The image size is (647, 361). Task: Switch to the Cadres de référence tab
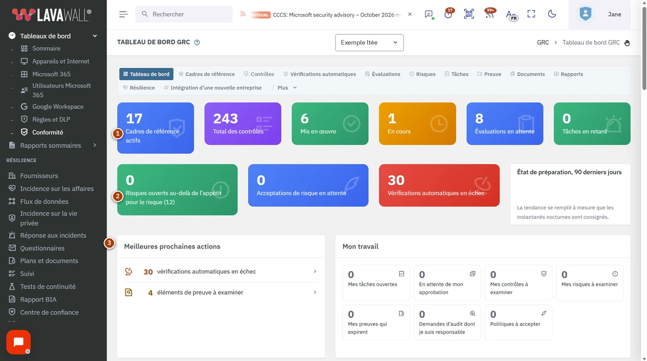click(x=206, y=74)
